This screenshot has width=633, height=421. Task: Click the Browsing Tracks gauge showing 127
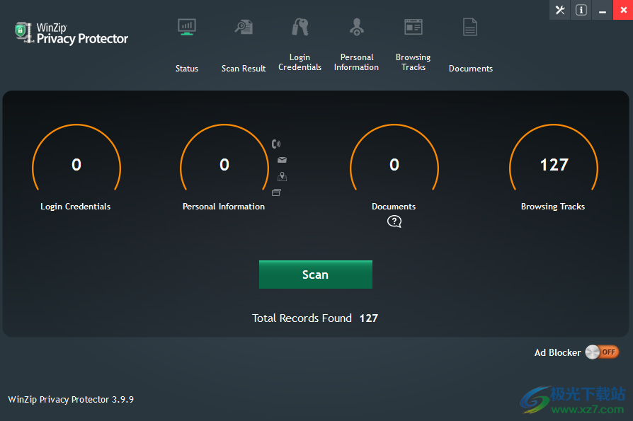(554, 158)
